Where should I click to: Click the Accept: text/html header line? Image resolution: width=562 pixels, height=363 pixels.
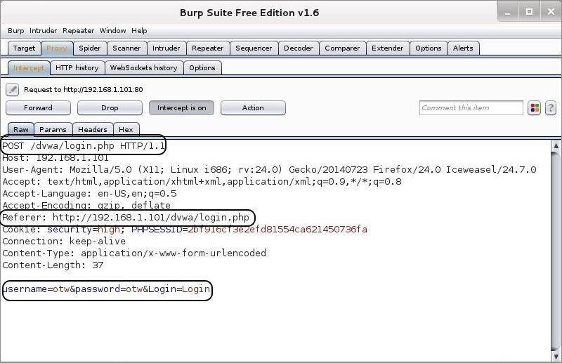(202, 181)
